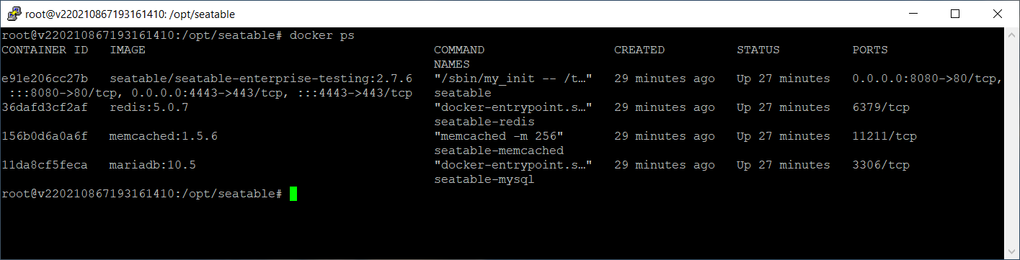Image resolution: width=1020 pixels, height=260 pixels.
Task: Click the window title bar text
Action: (129, 14)
